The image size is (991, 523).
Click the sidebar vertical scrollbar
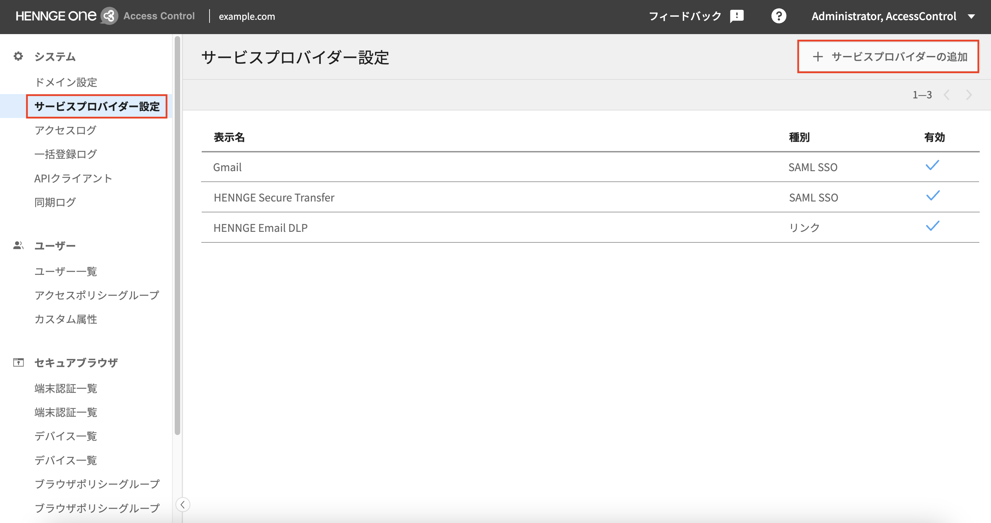177,235
